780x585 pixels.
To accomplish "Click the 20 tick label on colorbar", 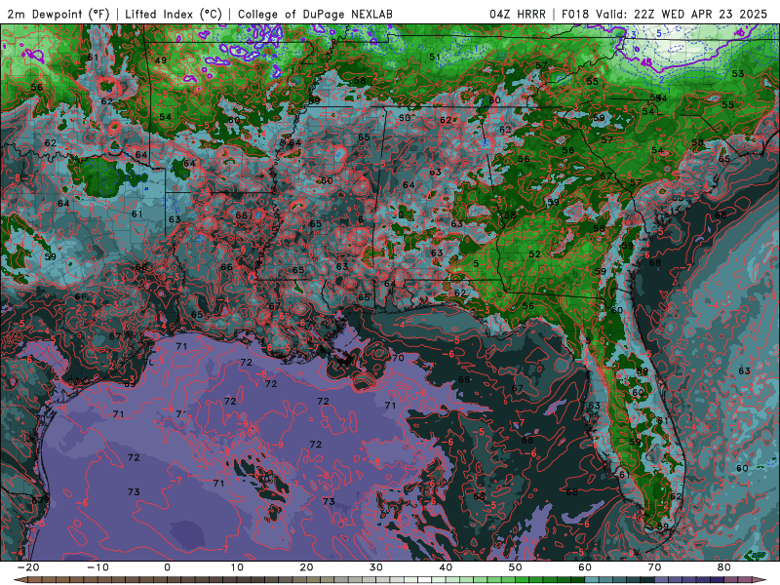I will click(306, 567).
